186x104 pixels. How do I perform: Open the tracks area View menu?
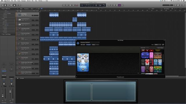[32, 9]
